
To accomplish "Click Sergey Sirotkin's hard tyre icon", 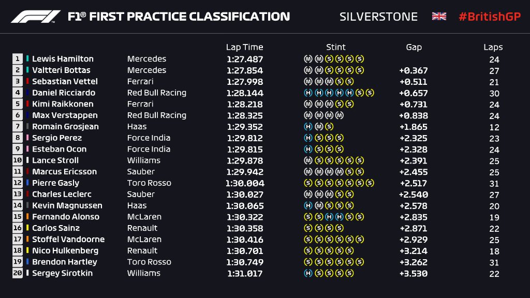I will [307, 273].
